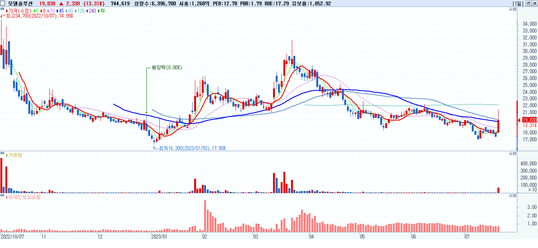
Task: Click the 거래량 indicator label
Action: coord(14,155)
